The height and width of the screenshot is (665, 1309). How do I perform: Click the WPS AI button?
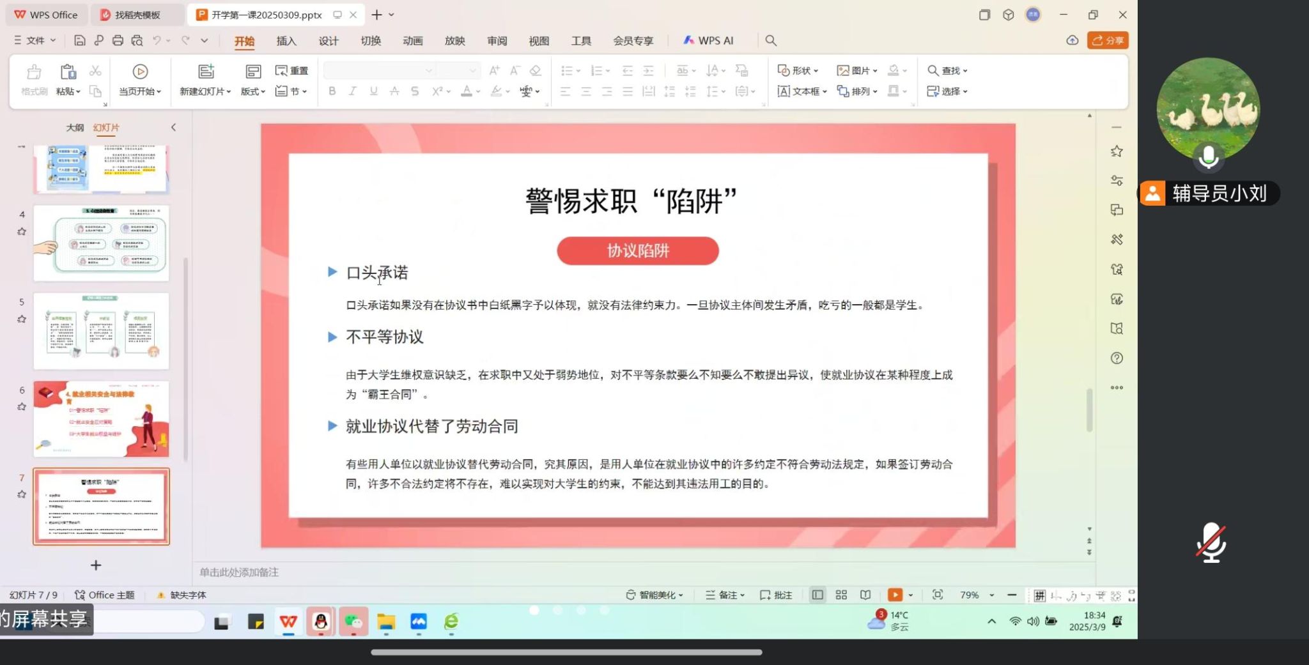(x=708, y=41)
